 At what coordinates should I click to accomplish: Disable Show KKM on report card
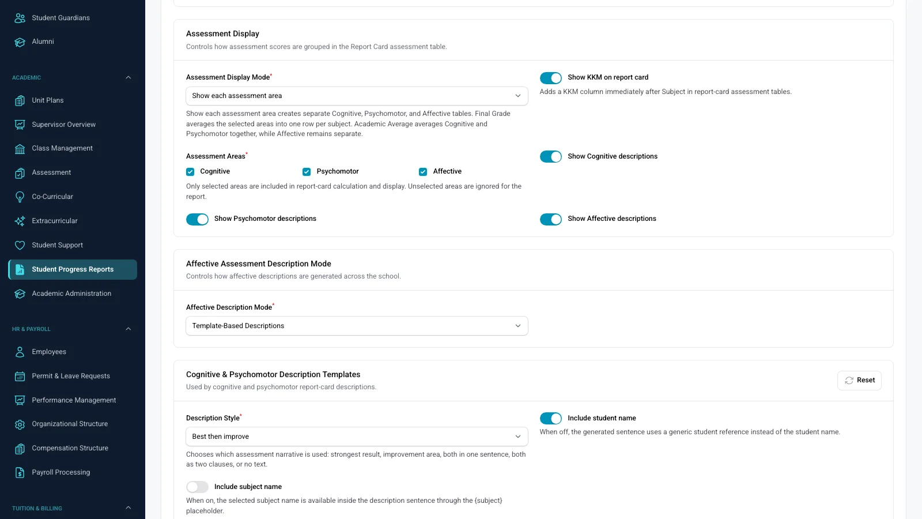point(551,78)
